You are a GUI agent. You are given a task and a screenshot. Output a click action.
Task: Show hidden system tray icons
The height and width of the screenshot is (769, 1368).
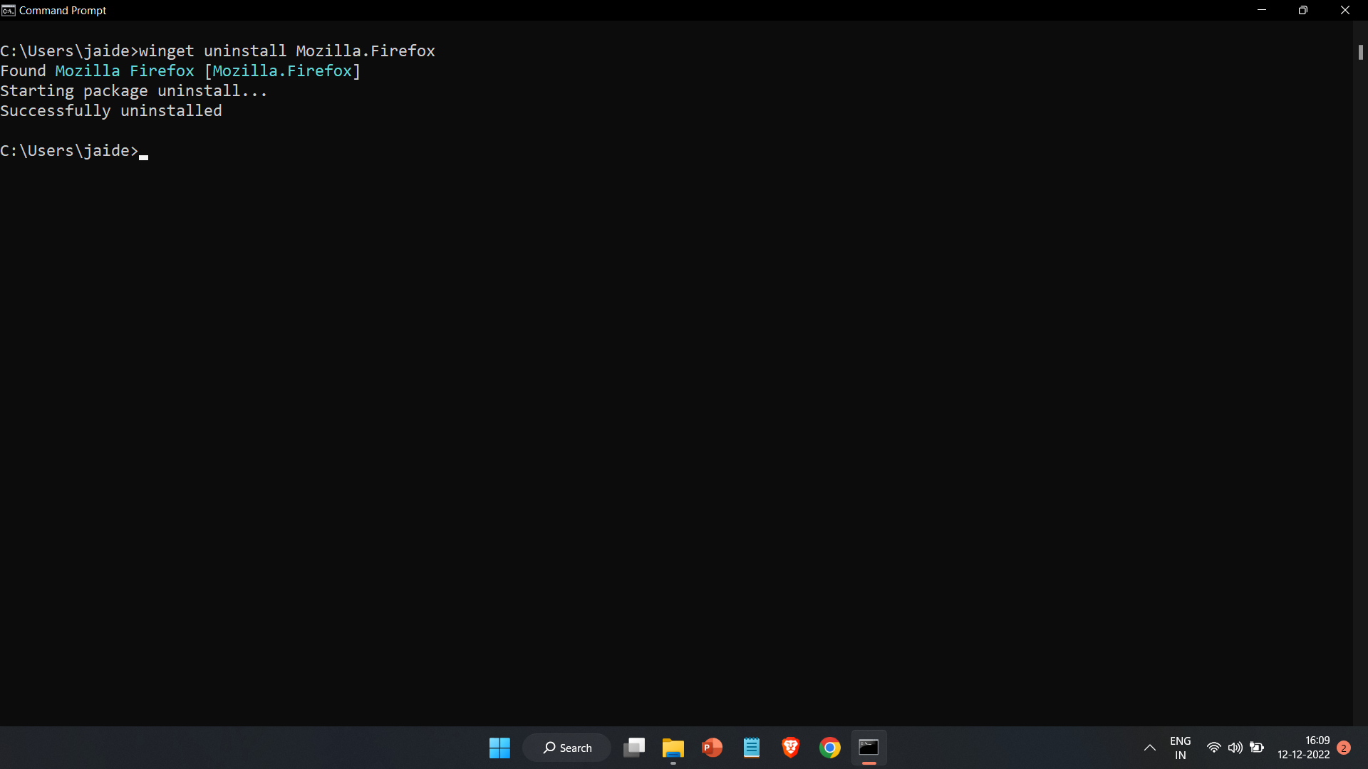[1150, 748]
